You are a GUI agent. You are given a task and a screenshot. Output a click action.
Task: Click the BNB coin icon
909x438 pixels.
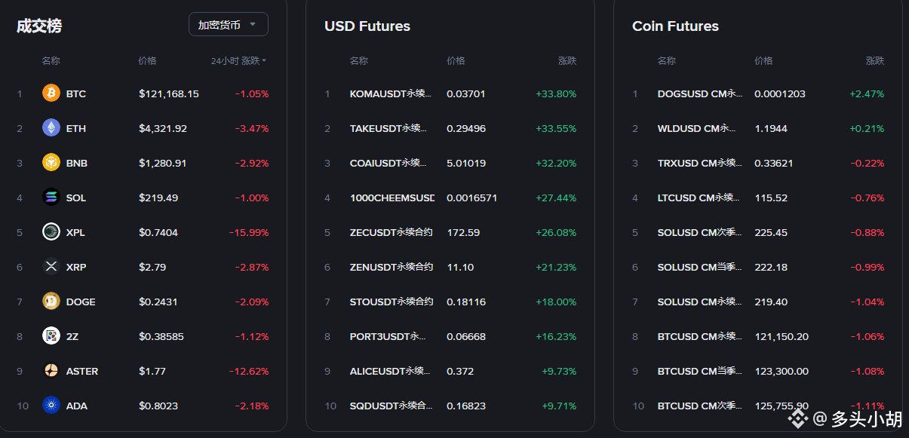(51, 163)
